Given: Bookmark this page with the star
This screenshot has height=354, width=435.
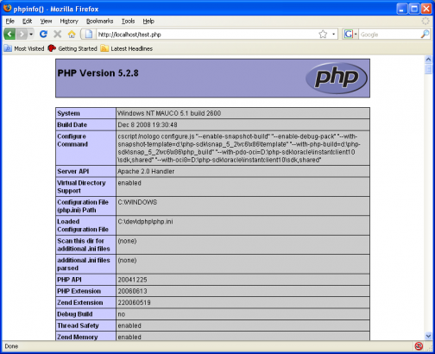Looking at the screenshot, I should pos(323,35).
